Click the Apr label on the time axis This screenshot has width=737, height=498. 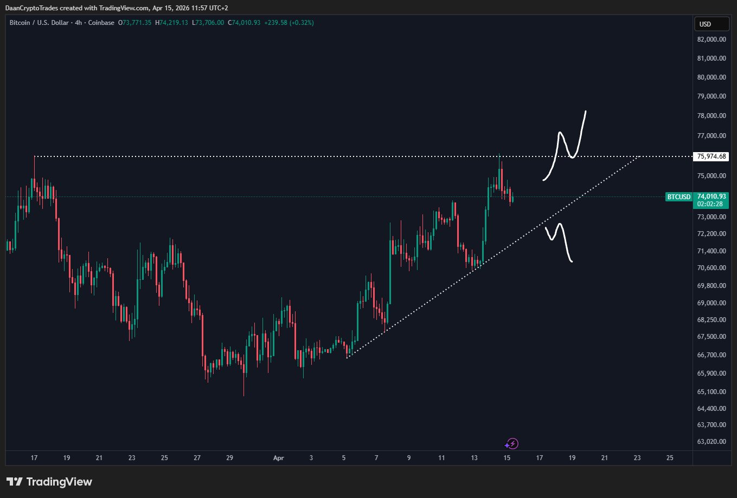tap(278, 458)
